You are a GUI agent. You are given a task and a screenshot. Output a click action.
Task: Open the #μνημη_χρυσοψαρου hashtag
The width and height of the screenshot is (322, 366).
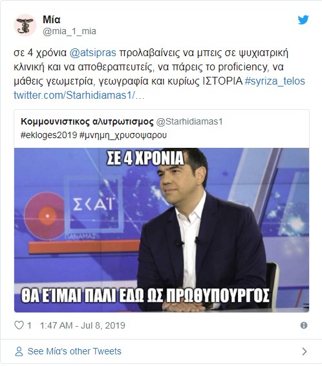coord(123,135)
